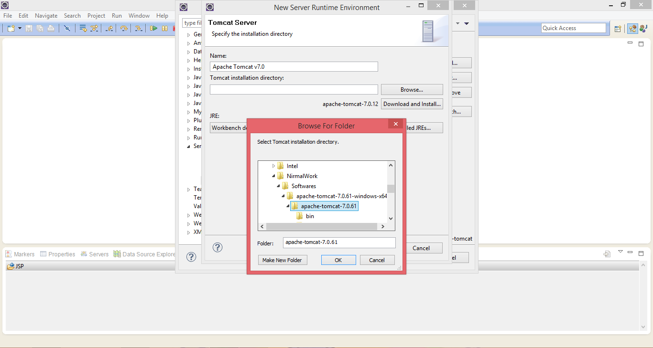Minimize the bottom view panel
This screenshot has height=348, width=653.
[631, 253]
